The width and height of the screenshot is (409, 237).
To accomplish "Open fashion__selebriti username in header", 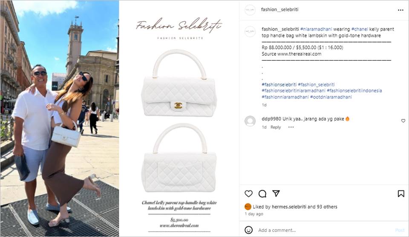I will coord(279,10).
